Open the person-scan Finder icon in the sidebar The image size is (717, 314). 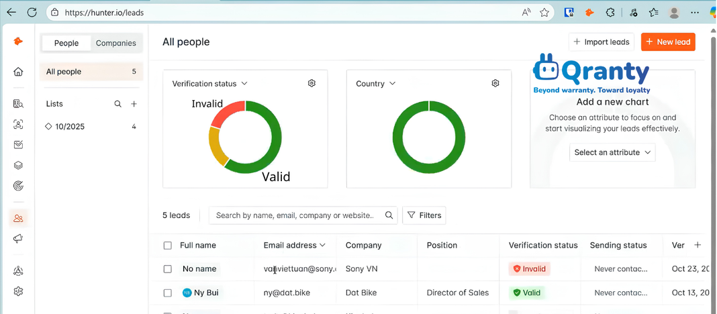click(x=18, y=124)
